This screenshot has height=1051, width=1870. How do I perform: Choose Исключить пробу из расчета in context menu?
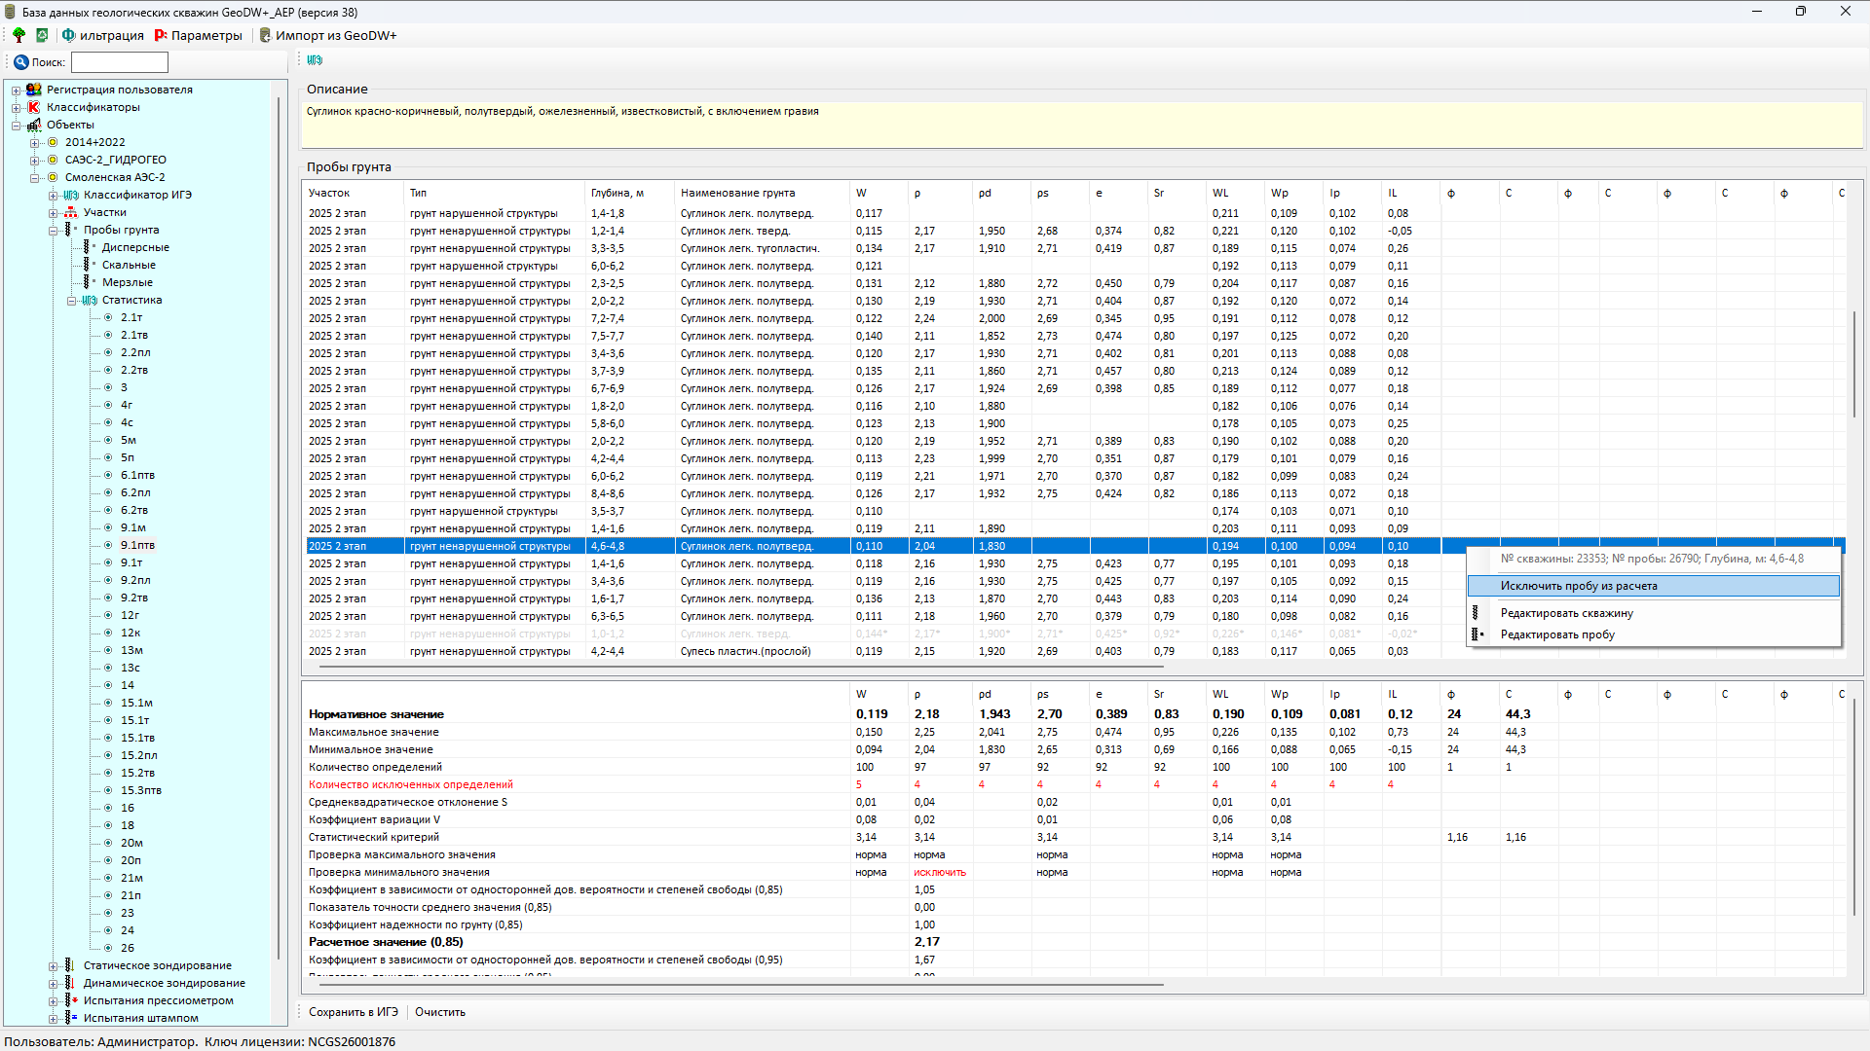1653,586
